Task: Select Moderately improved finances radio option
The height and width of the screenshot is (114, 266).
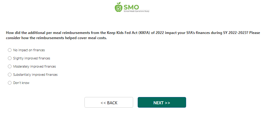Action: (x=10, y=66)
